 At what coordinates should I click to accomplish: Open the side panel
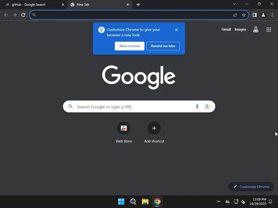[x=255, y=15]
